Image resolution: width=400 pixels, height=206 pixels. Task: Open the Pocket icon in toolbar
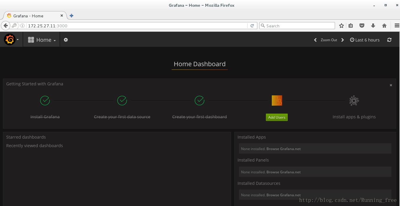(362, 26)
